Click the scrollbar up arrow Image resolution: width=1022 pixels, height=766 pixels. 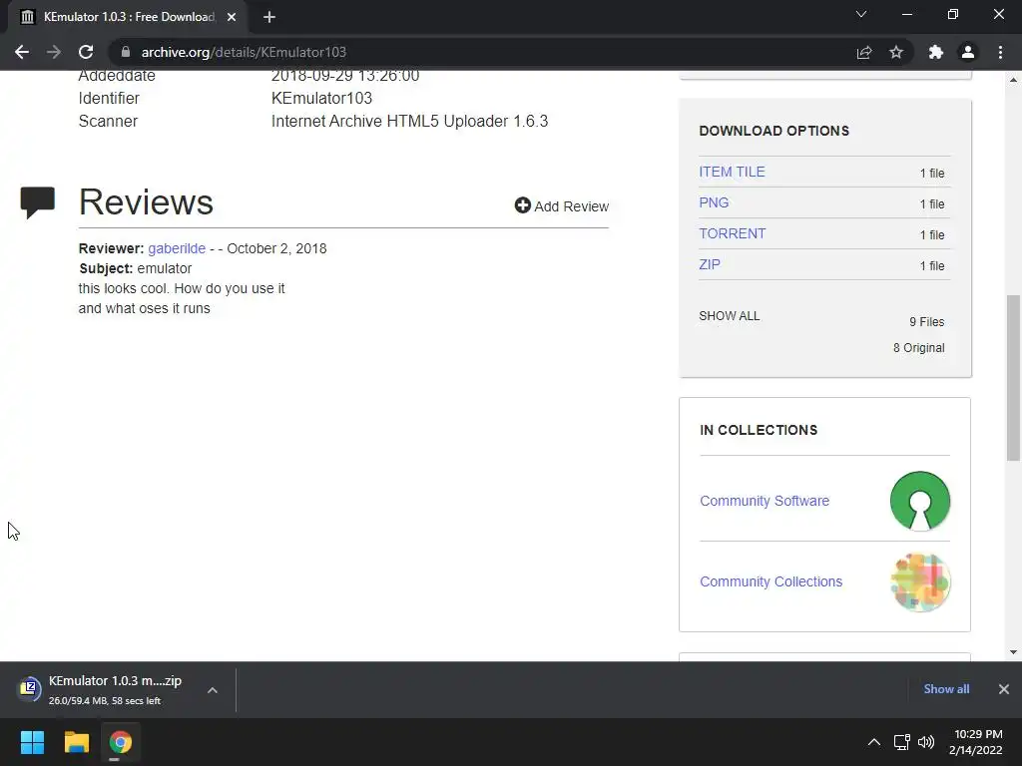pyautogui.click(x=1013, y=80)
